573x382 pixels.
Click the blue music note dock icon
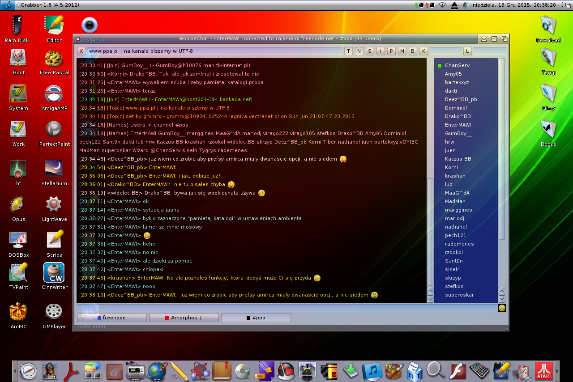[372, 371]
